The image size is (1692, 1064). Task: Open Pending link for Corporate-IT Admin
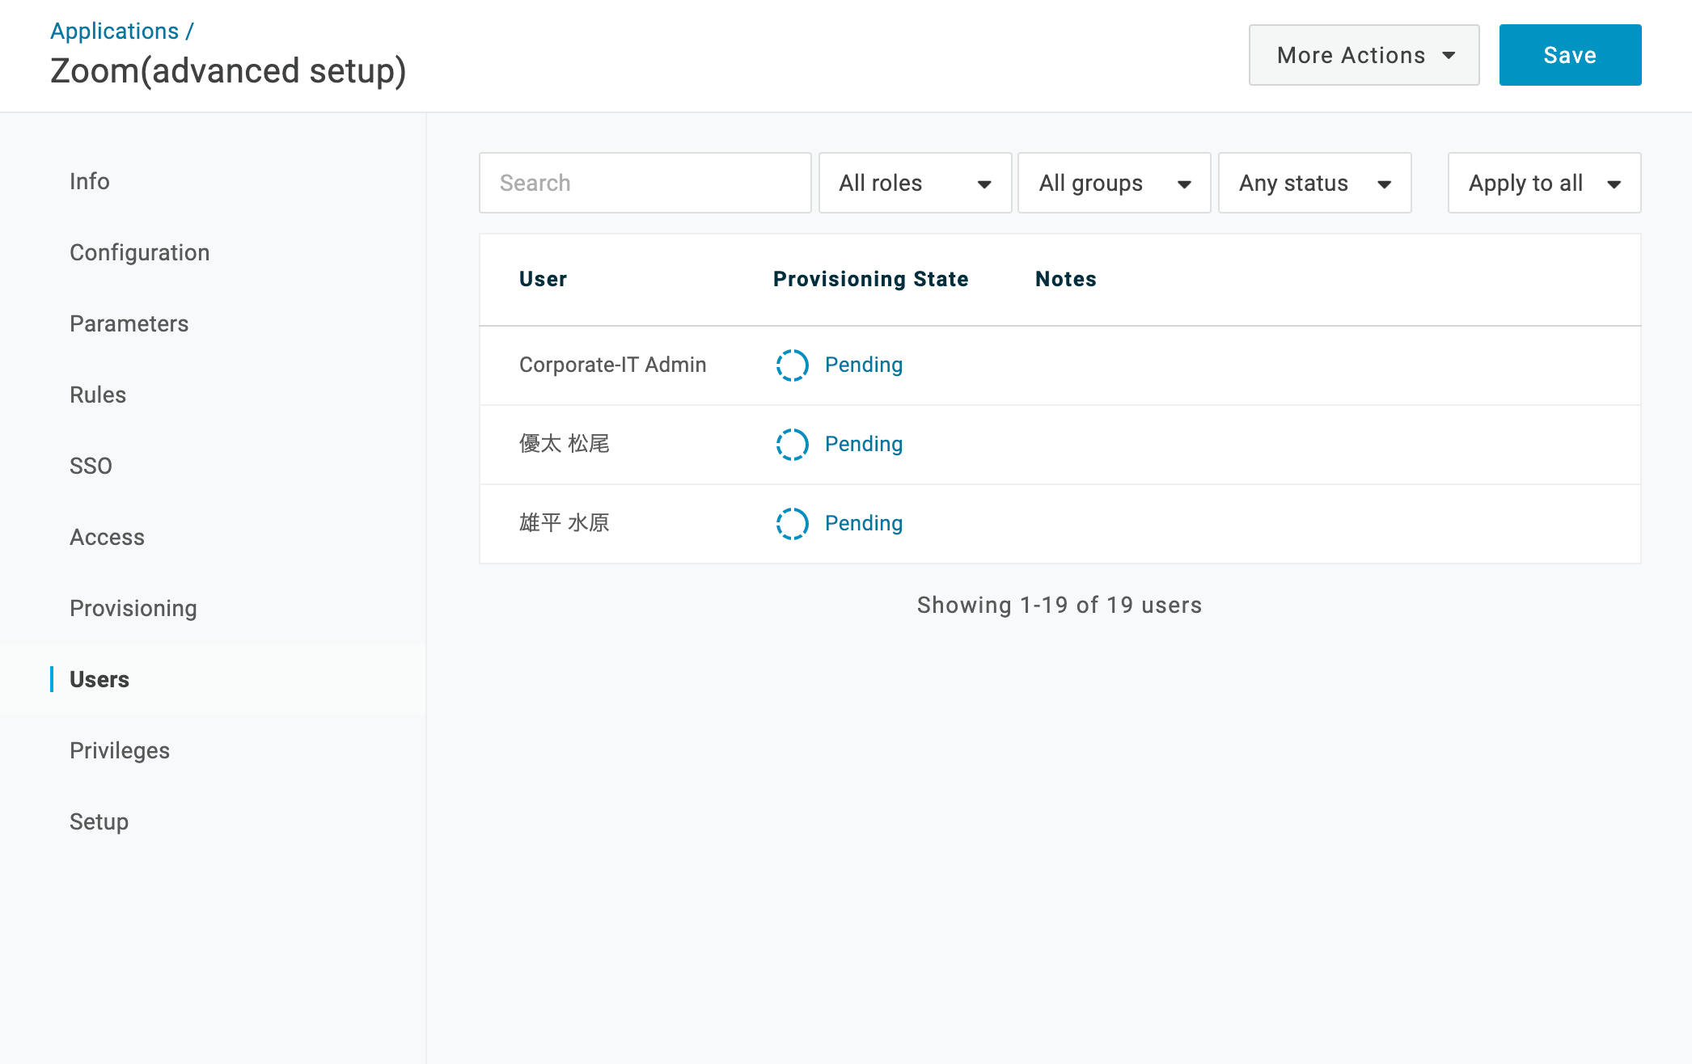864,365
